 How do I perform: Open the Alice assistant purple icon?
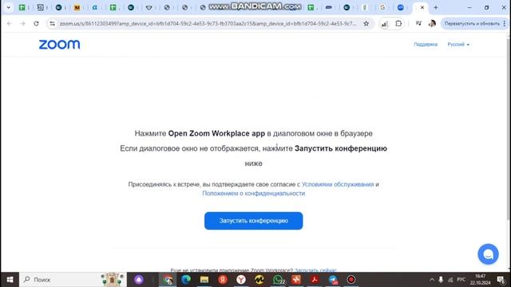139,280
